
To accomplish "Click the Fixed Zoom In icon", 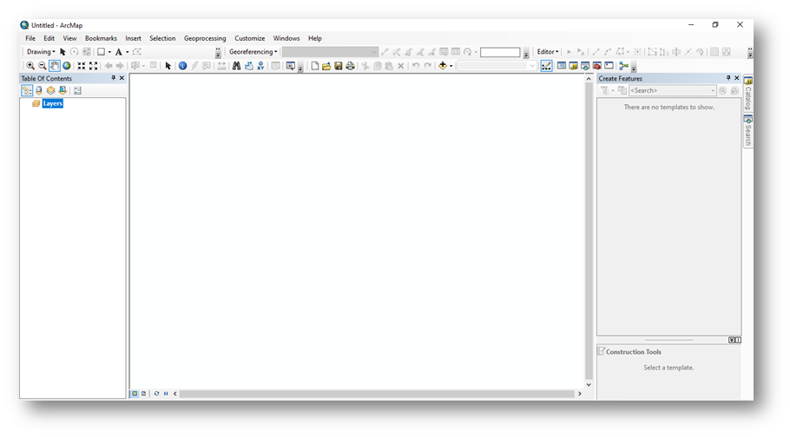I will tap(81, 66).
